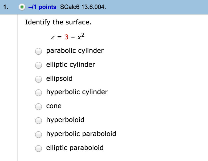Click the "parabolic cylinder" option label text
This screenshot has width=208, height=161.
coord(75,51)
